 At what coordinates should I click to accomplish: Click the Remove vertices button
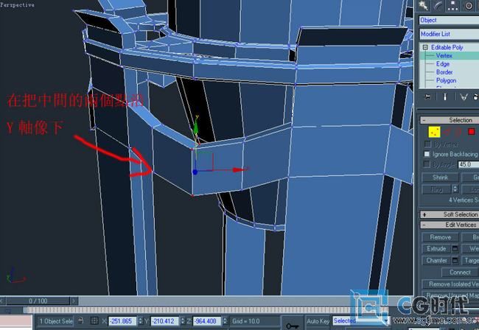(440, 237)
